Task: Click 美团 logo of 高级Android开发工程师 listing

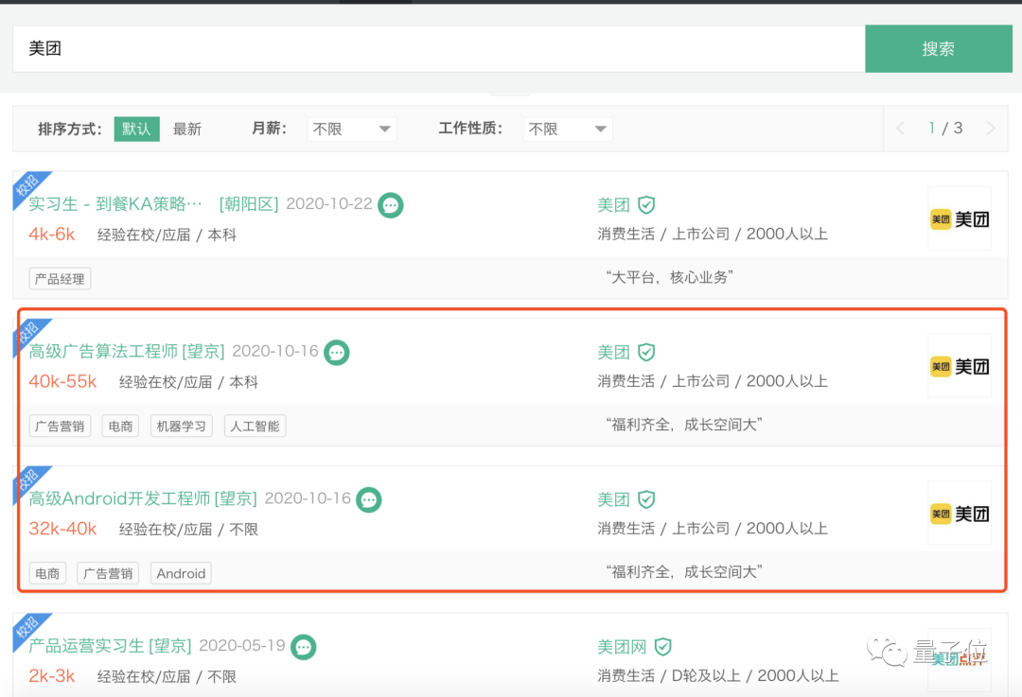Action: [960, 514]
